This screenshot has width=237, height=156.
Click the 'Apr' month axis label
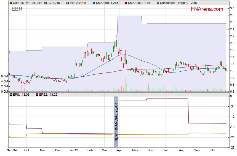[119, 150]
